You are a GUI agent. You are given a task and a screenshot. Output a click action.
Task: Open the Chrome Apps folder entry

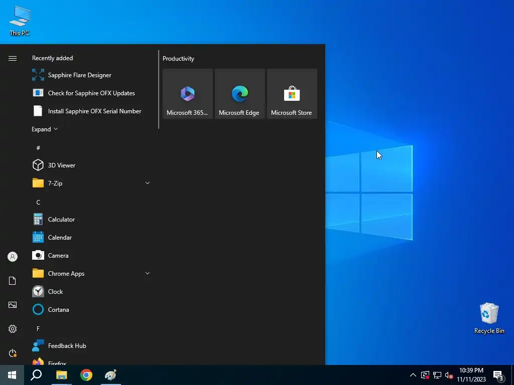(x=91, y=273)
